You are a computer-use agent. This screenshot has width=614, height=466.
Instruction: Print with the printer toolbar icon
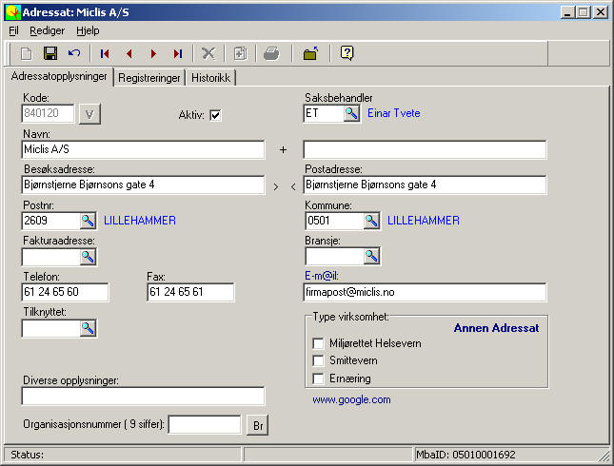pyautogui.click(x=271, y=53)
